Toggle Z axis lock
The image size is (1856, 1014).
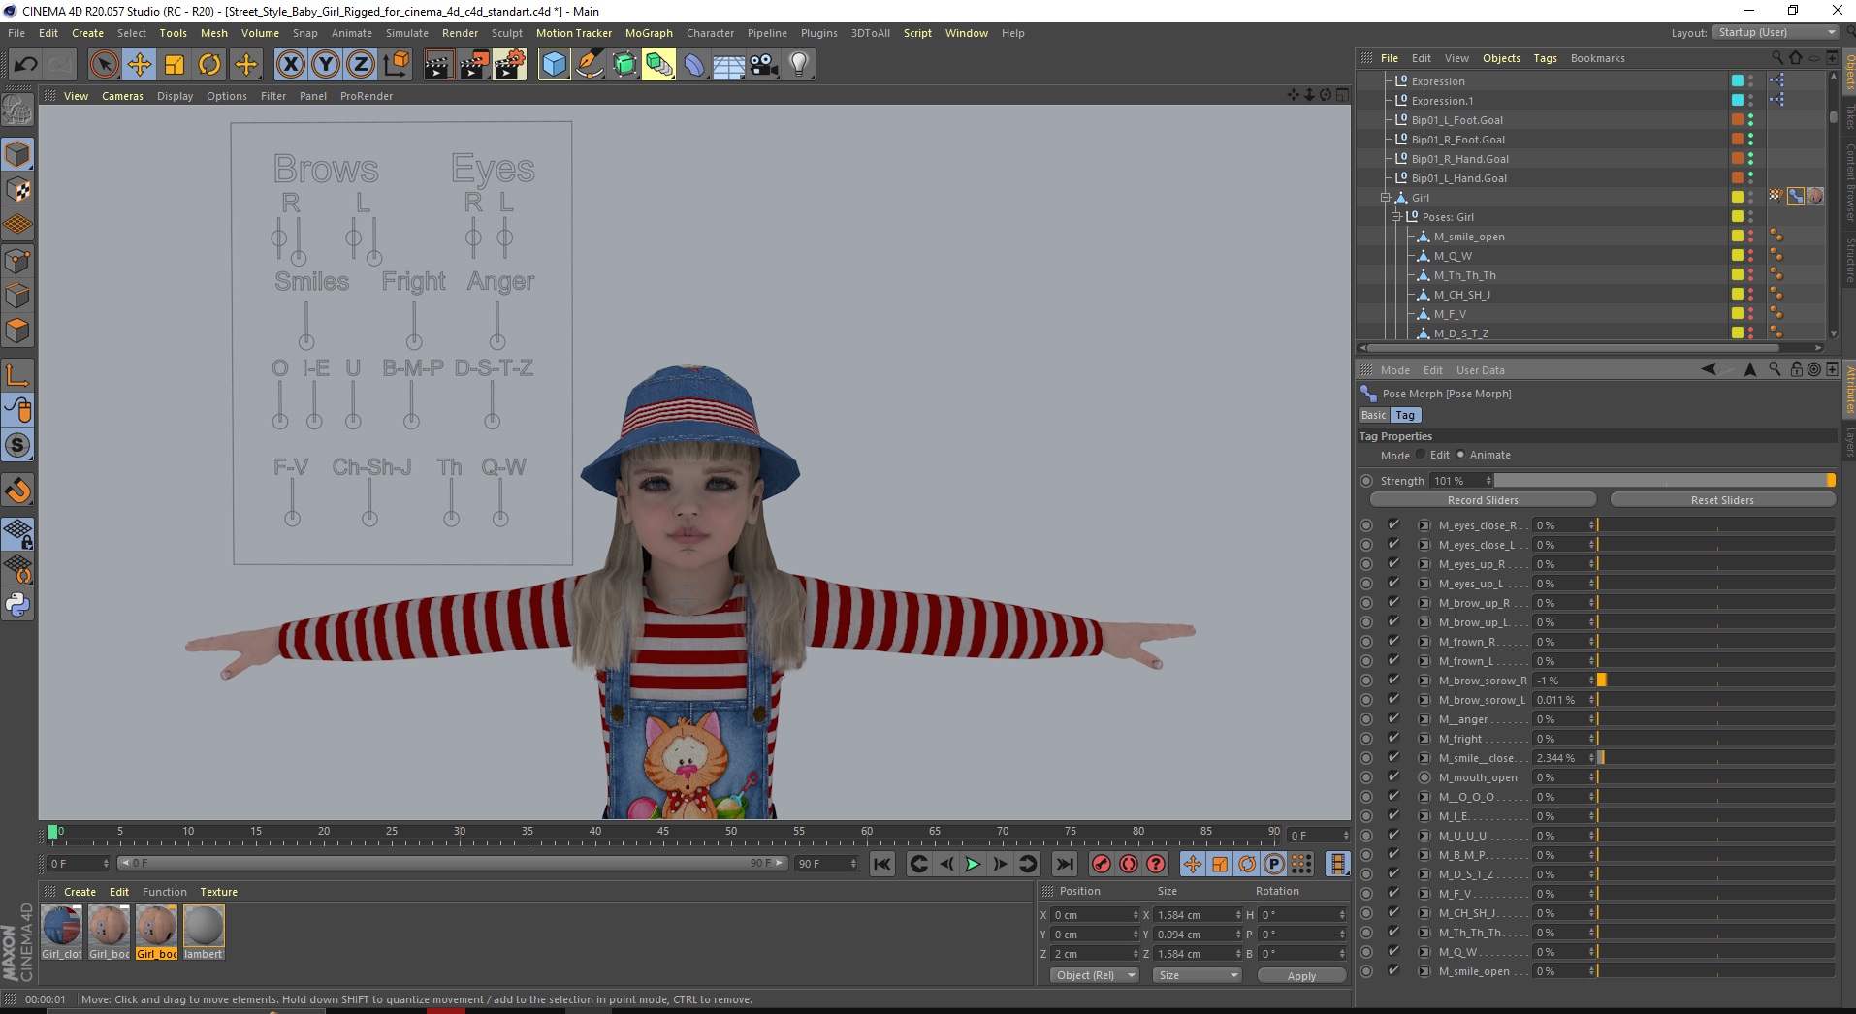click(361, 65)
